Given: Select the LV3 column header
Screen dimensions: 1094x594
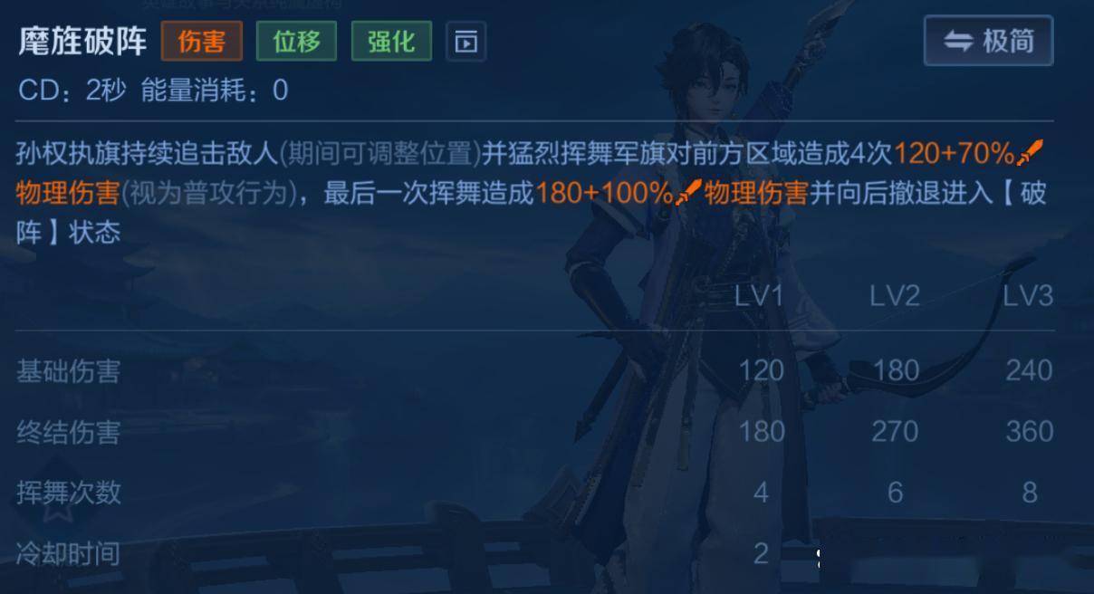Looking at the screenshot, I should click(1028, 296).
